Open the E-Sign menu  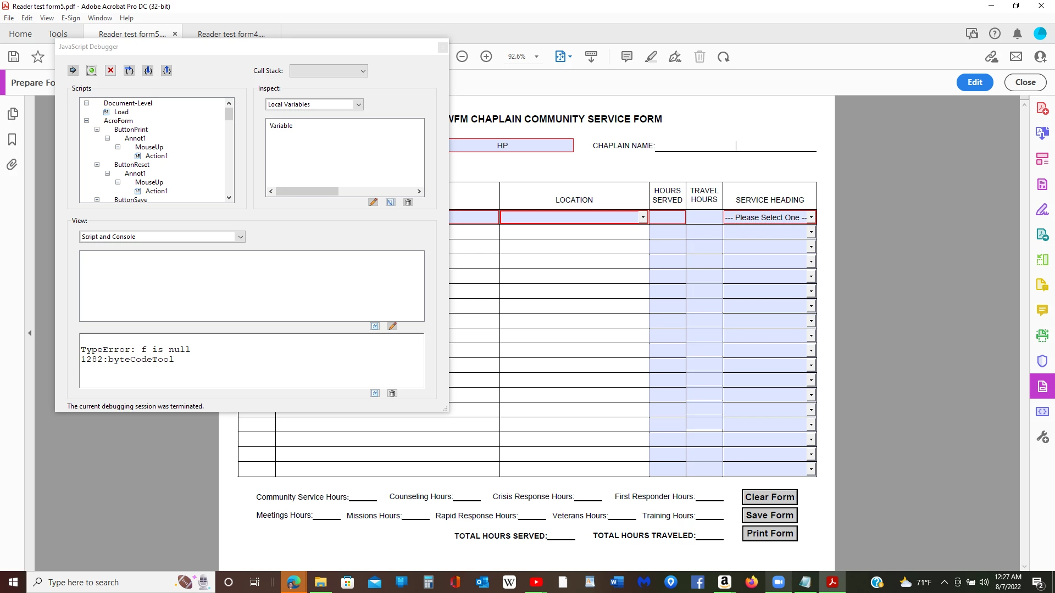click(x=70, y=18)
